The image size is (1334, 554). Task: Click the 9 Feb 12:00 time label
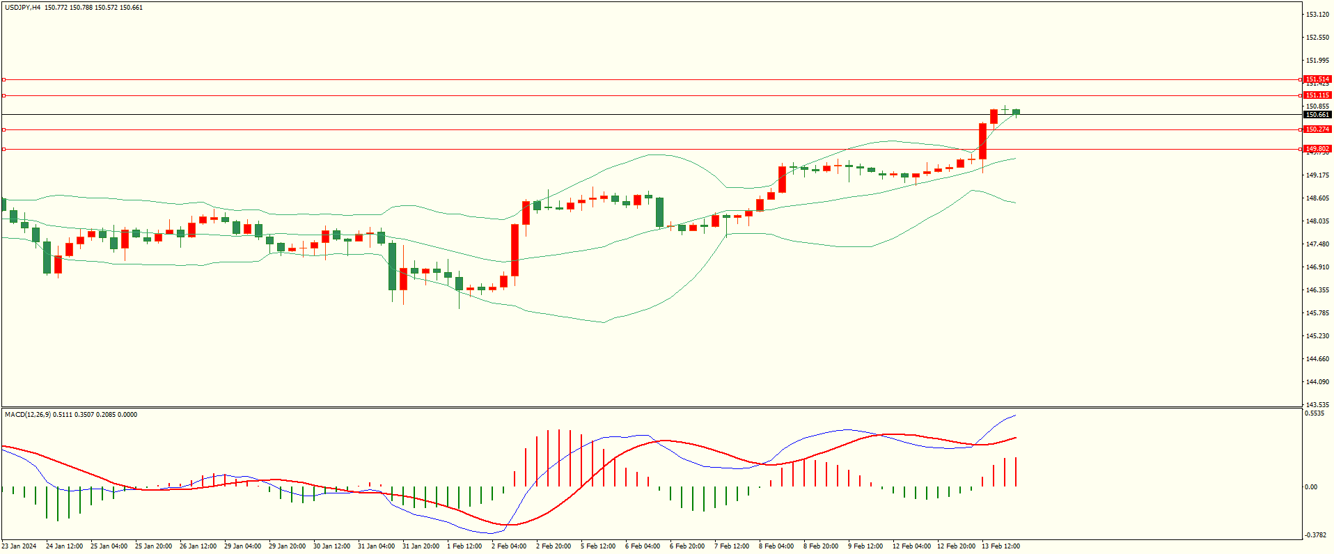tap(865, 546)
